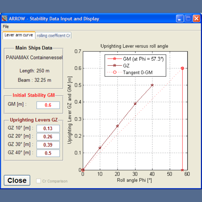
Task: Open the rolling coefficient Cr tab
Action: coord(54,35)
